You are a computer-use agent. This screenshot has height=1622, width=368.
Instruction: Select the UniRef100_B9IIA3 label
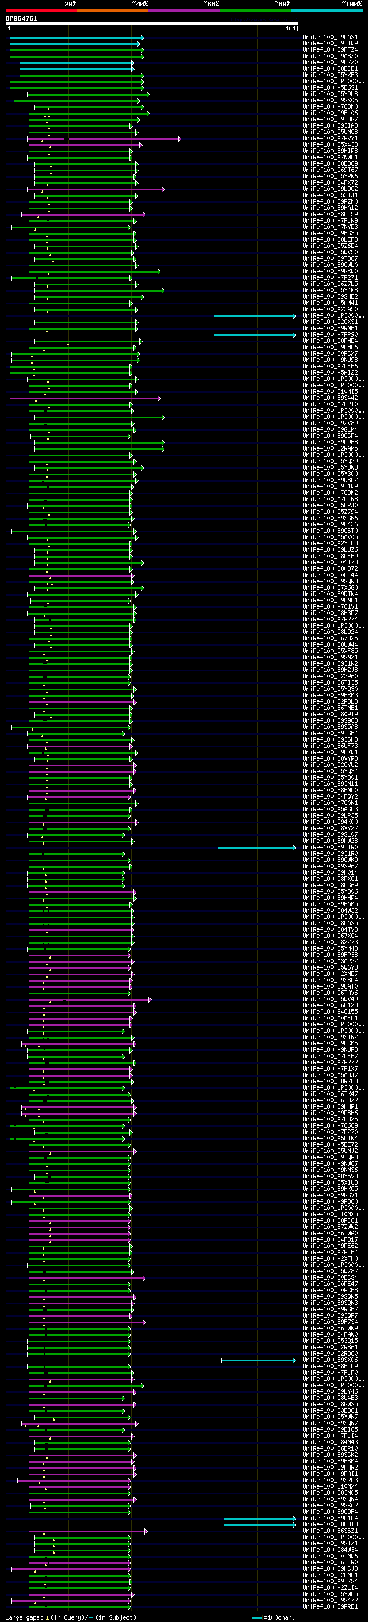329,125
